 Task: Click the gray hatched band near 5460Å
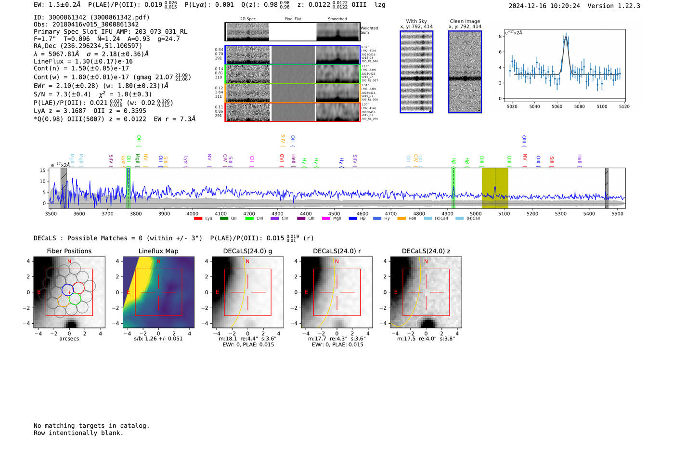click(x=607, y=188)
